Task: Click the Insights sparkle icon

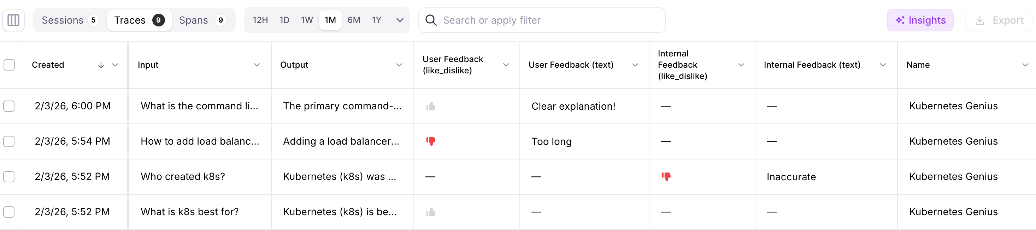Action: click(x=900, y=20)
